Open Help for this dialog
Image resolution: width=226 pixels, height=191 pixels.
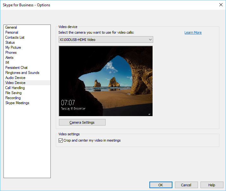212,185
